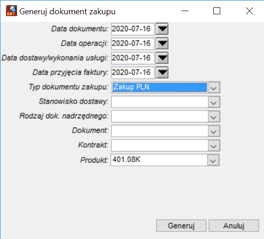This screenshot has height=239, width=264.
Task: Open date picker for Data przyjęcia faktury
Action: tap(162, 73)
